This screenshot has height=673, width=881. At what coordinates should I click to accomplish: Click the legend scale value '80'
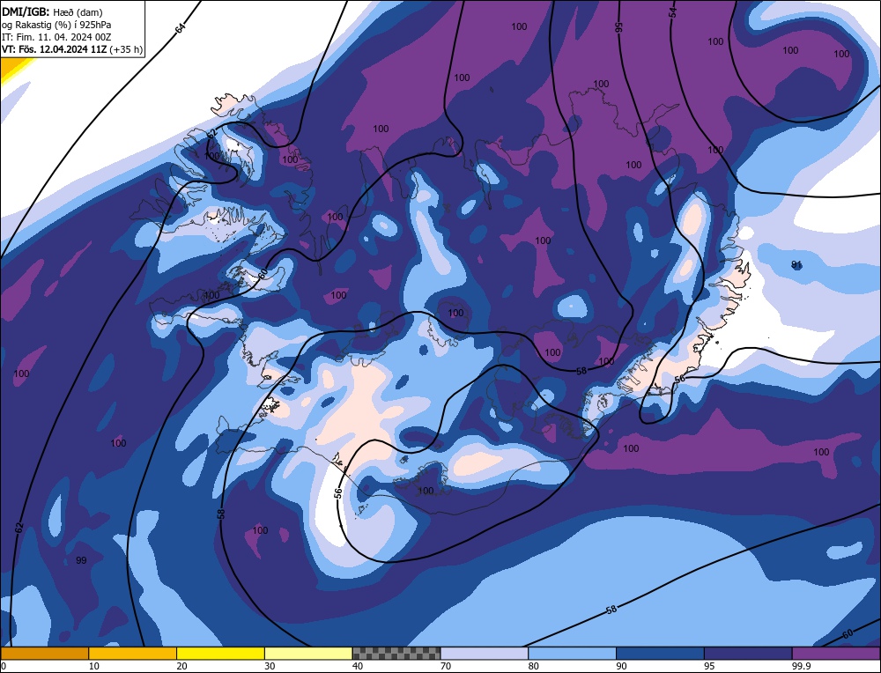point(534,666)
